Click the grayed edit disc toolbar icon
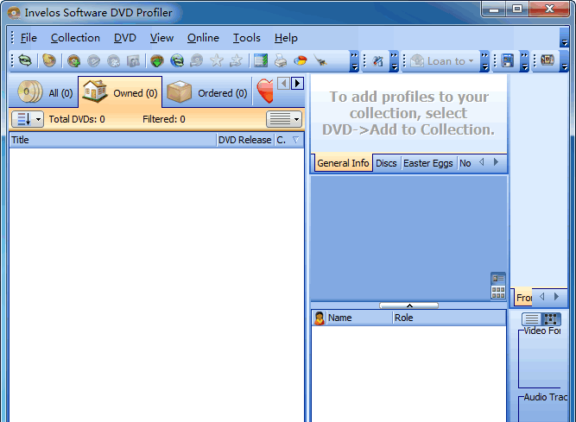 pyautogui.click(x=93, y=61)
